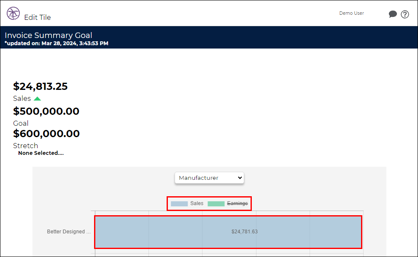The height and width of the screenshot is (257, 418).
Task: Click the Invoice Summary Goal title
Action: pos(49,35)
